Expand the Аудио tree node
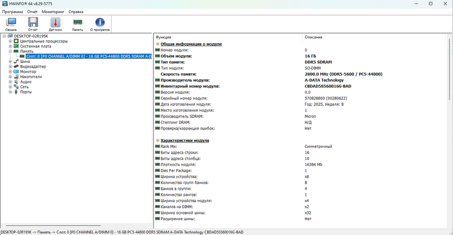Viewport: 453px width, 235px height. [x=10, y=81]
